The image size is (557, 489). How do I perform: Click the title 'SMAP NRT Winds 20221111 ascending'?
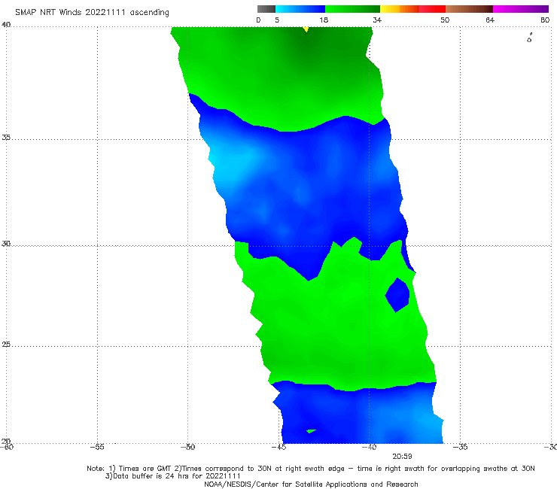click(x=92, y=13)
